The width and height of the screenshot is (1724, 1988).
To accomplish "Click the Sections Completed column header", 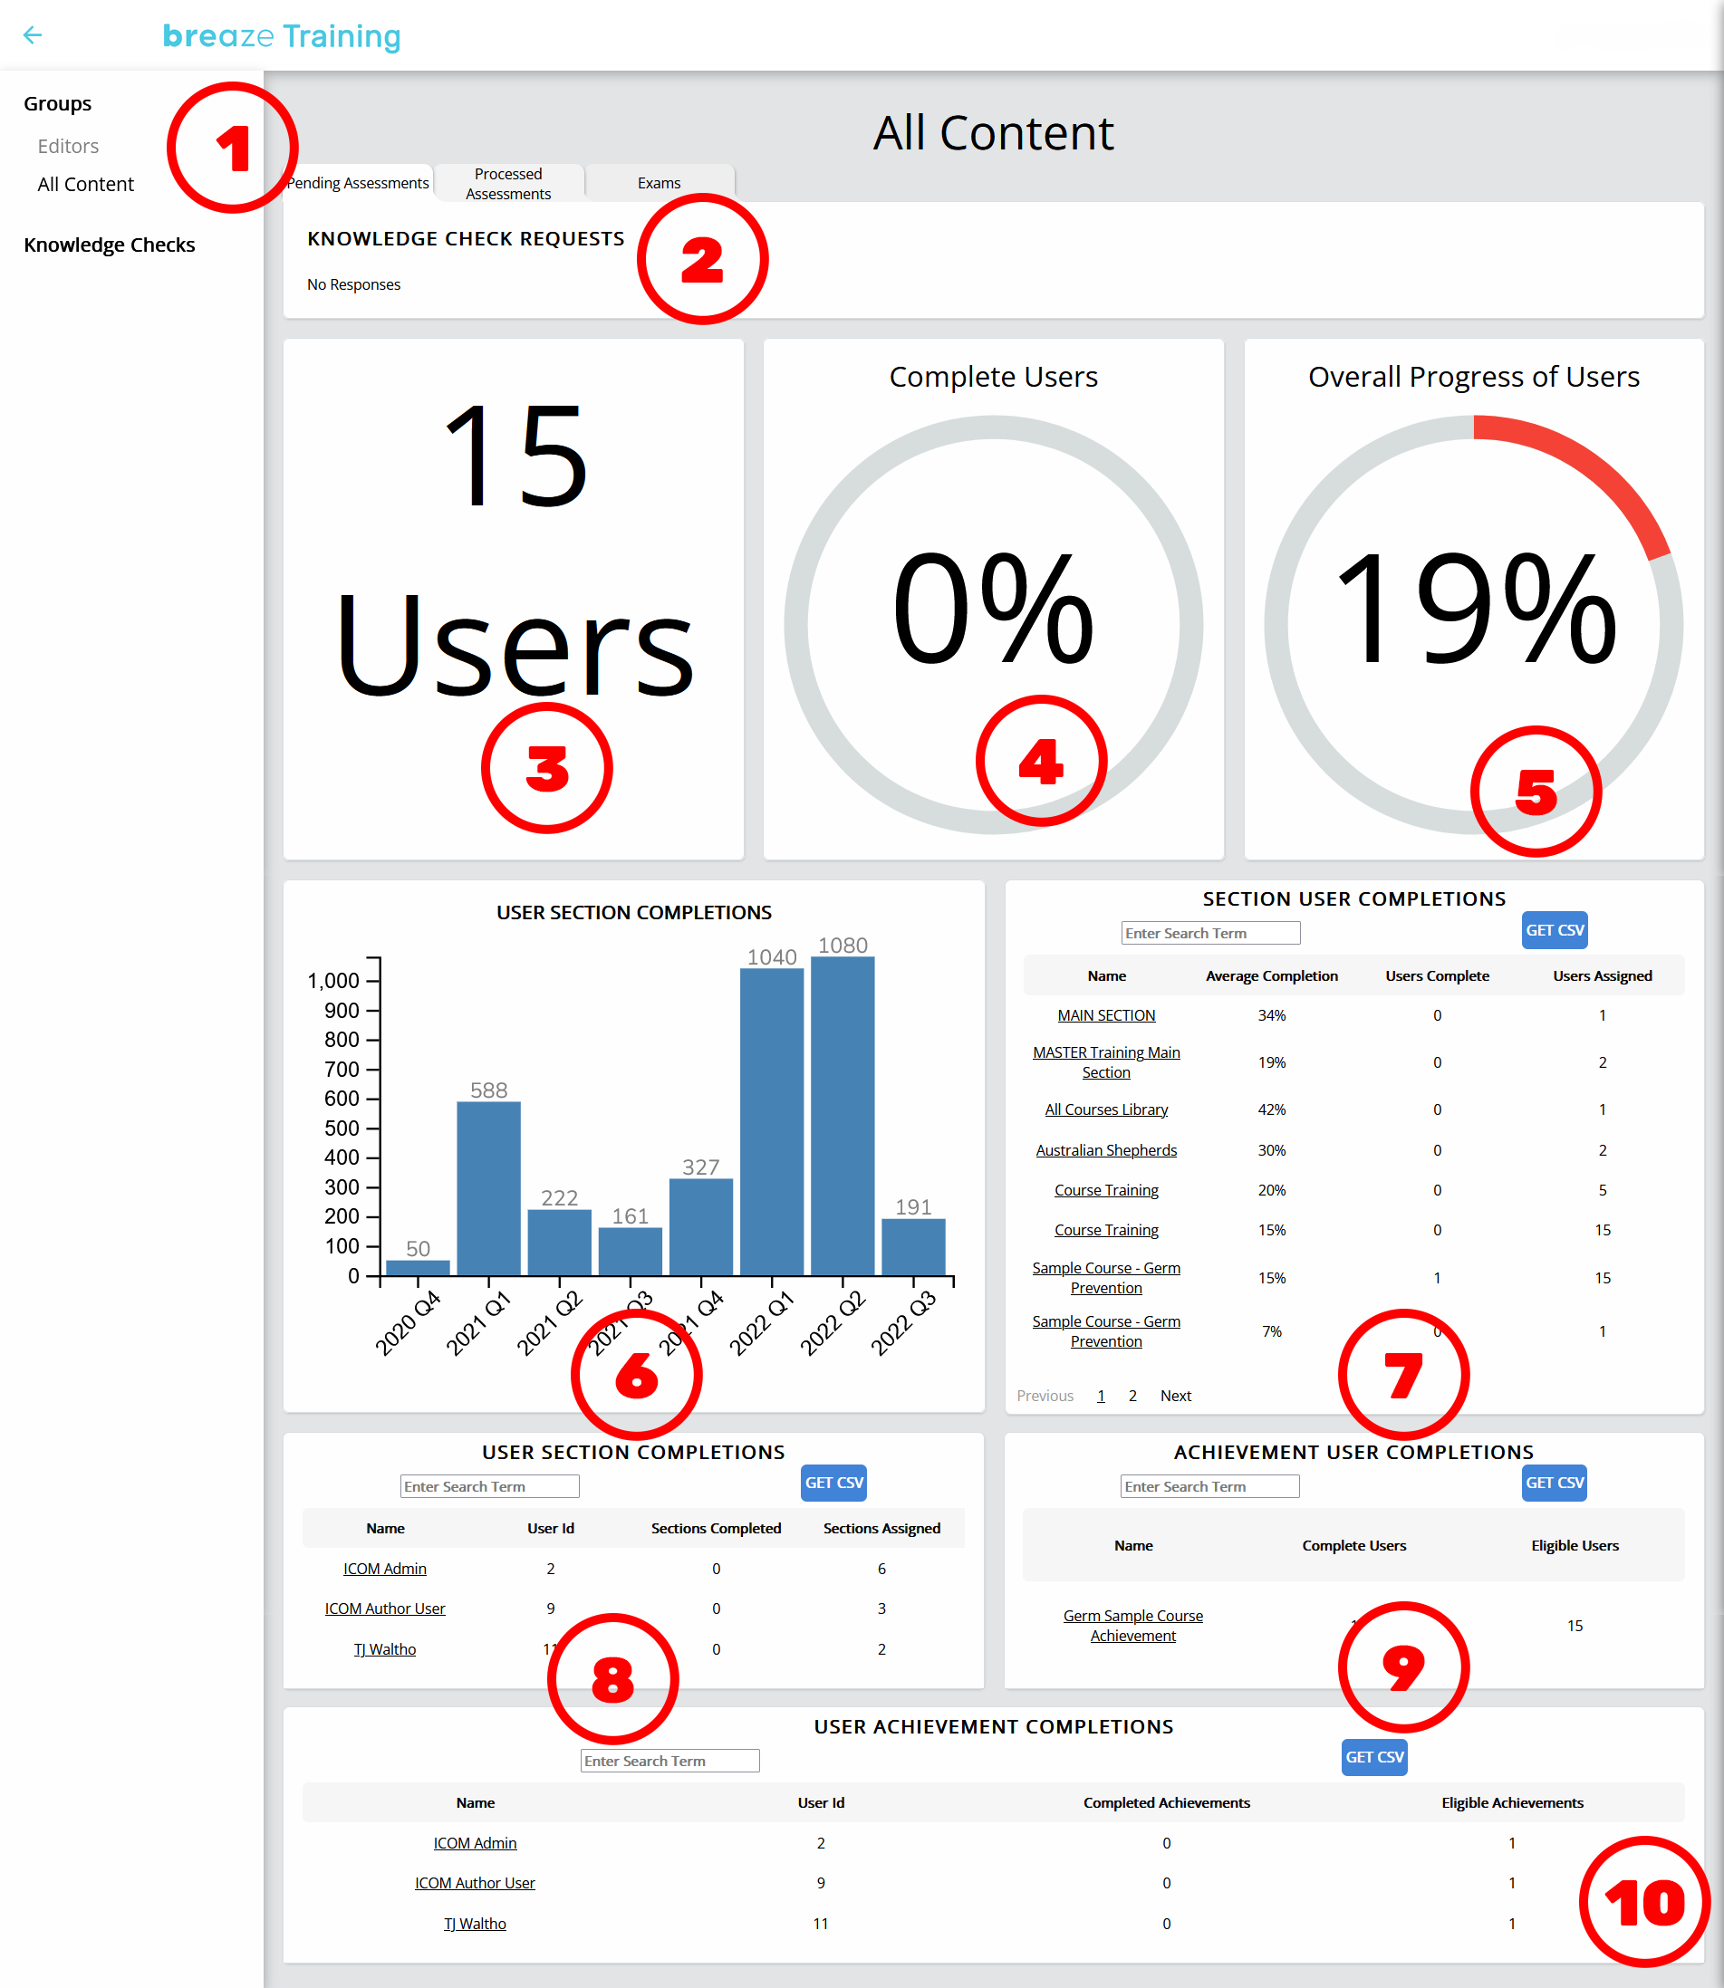I will (716, 1527).
